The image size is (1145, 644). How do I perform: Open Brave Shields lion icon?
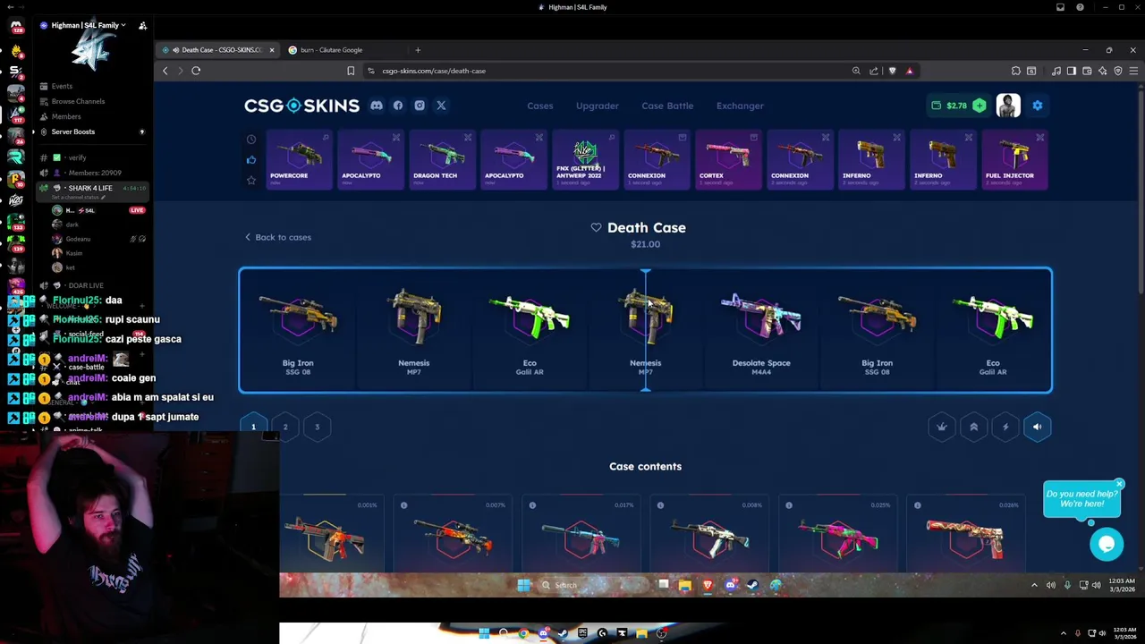pos(892,71)
